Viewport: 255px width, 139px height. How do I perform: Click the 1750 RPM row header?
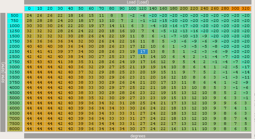(x=14, y=41)
